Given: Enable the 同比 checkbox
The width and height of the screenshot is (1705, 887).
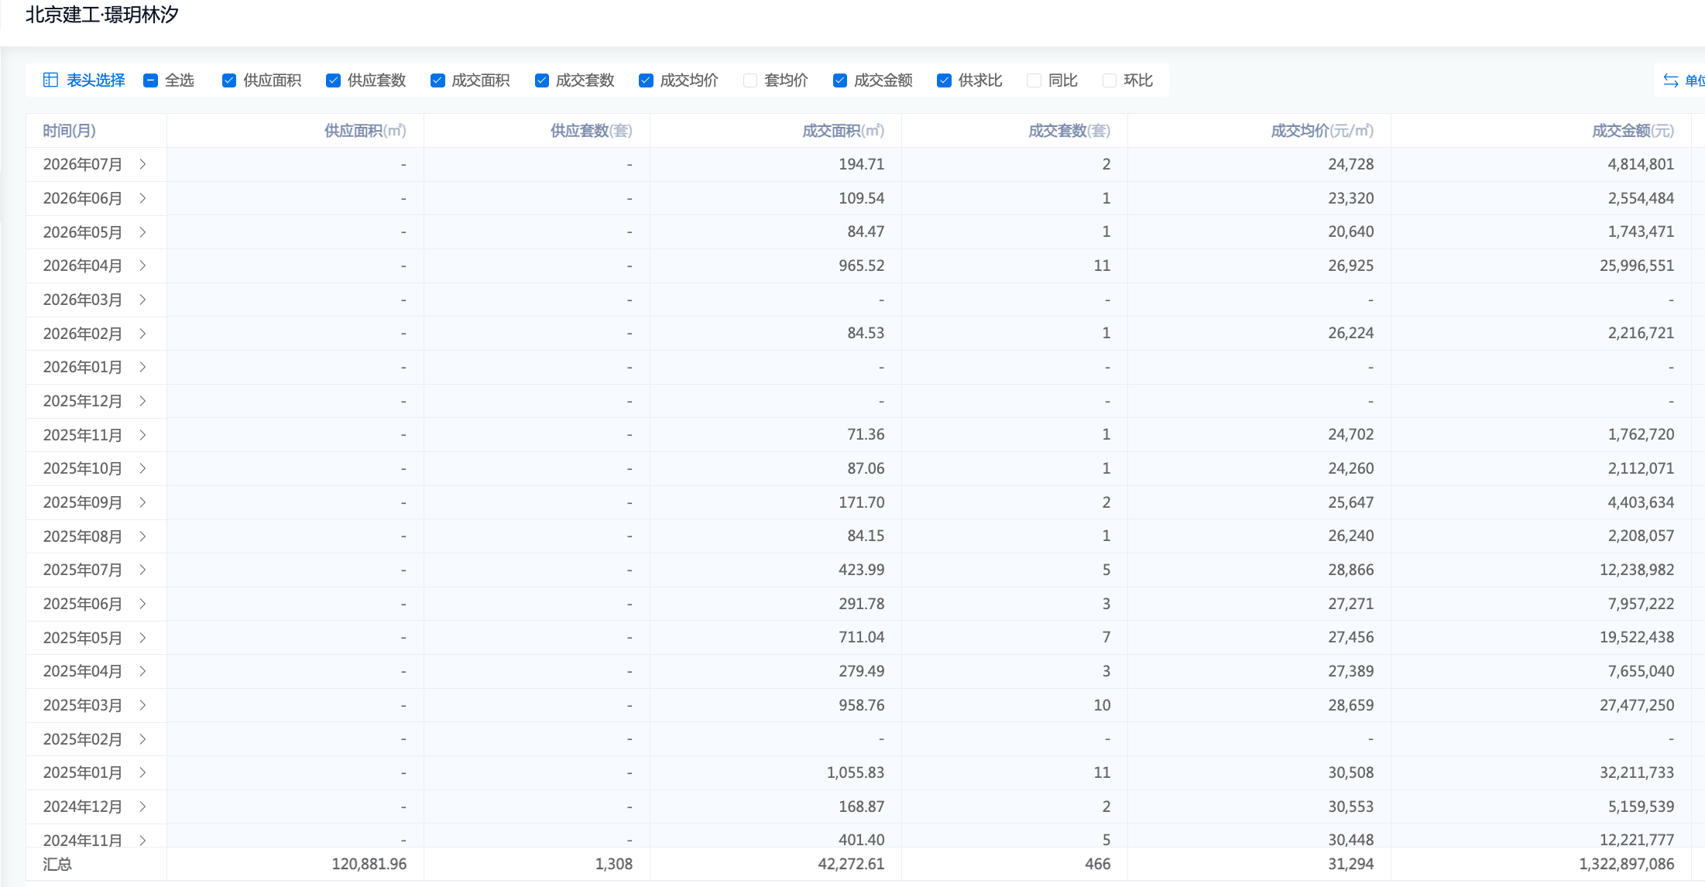Looking at the screenshot, I should coord(1034,80).
